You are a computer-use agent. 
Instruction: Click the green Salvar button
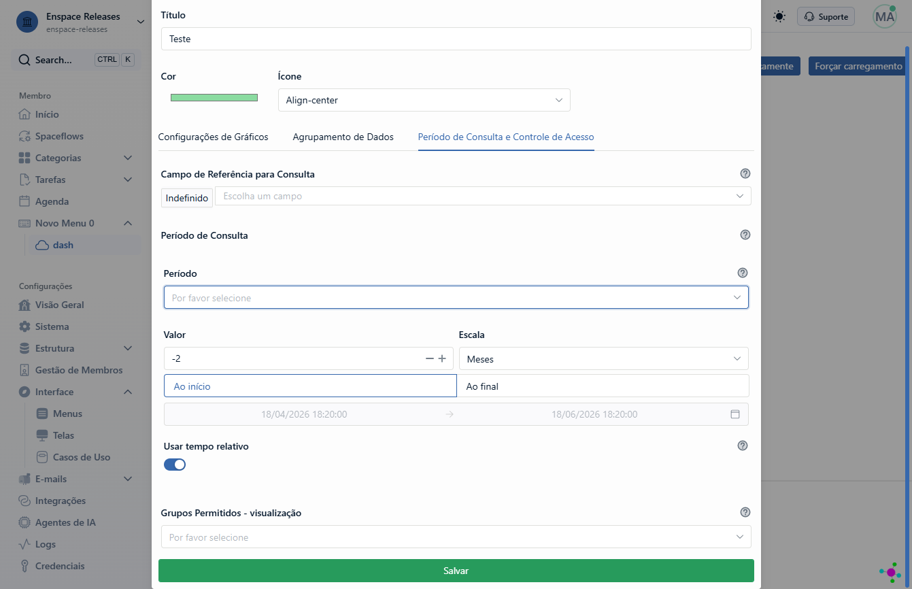point(456,571)
